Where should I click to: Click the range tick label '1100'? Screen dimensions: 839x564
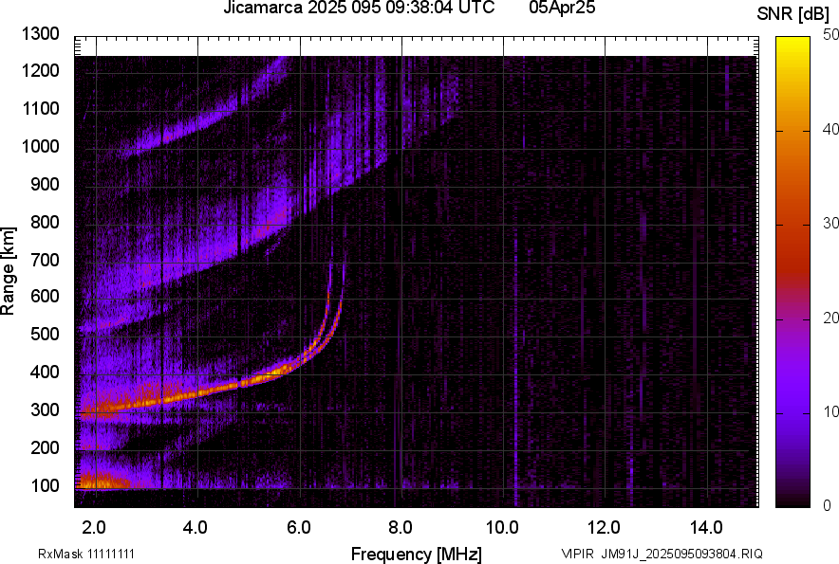[40, 108]
